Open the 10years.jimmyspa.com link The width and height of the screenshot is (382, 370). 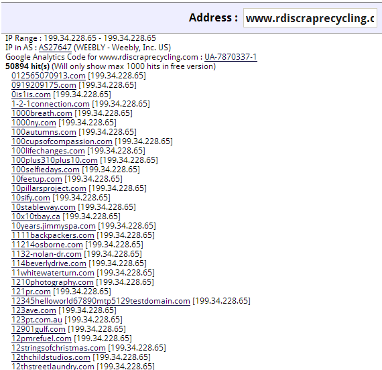tap(54, 226)
